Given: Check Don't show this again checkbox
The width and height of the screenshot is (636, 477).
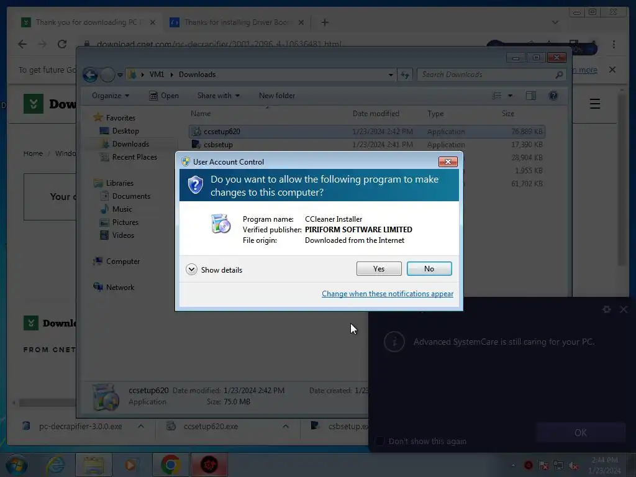Looking at the screenshot, I should point(379,441).
